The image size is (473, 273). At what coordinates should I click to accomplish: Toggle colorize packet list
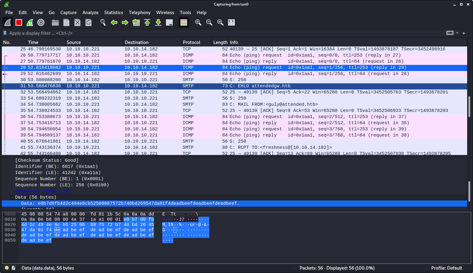pyautogui.click(x=184, y=22)
